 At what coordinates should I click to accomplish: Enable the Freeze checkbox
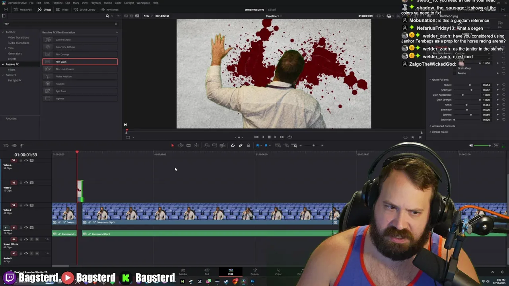[x=455, y=73]
